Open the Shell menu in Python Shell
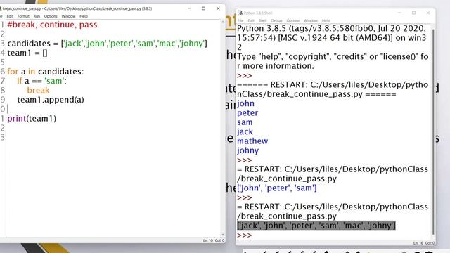Image resolution: width=450 pixels, height=253 pixels. (262, 20)
